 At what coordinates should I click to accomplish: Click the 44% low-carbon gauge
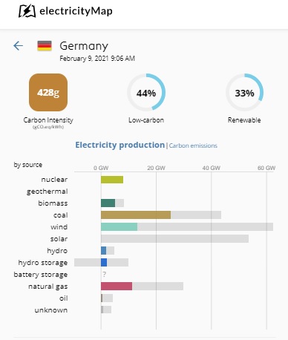(146, 93)
